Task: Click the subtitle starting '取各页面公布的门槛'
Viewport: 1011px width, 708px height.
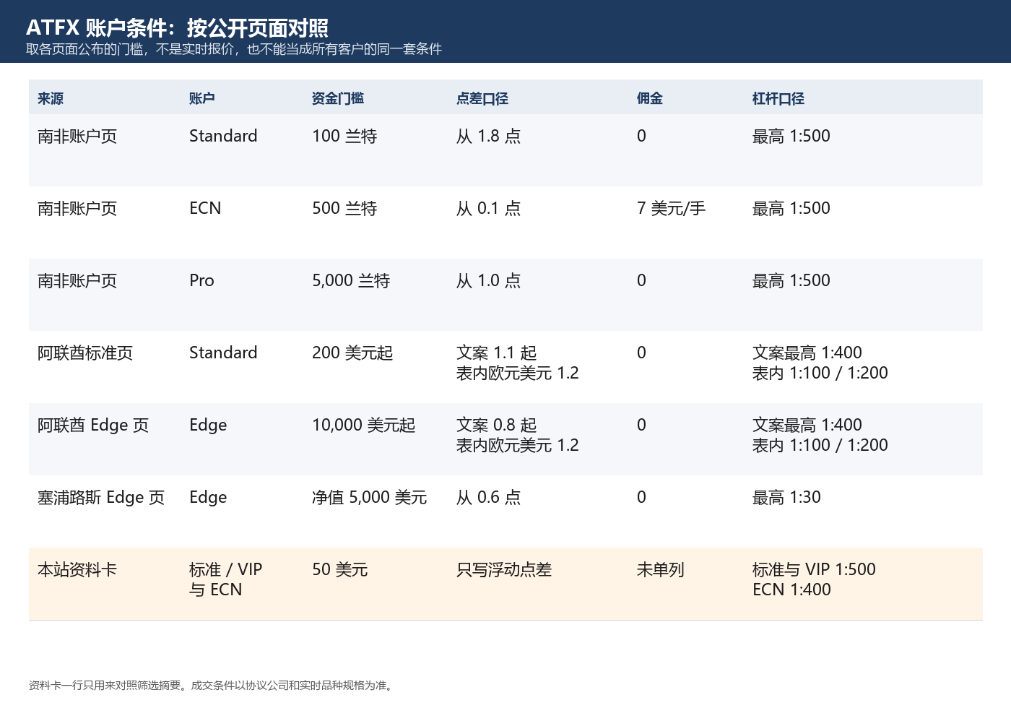Action: 234,49
